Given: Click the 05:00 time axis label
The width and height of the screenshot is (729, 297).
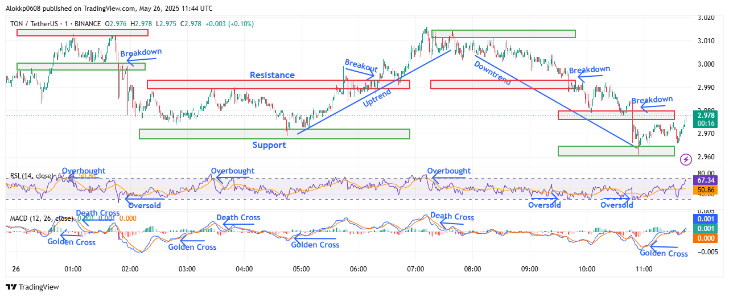Looking at the screenshot, I should (301, 269).
